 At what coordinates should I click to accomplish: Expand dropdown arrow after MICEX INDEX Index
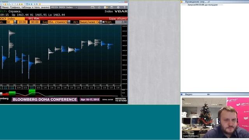pyautogui.click(x=76, y=7)
